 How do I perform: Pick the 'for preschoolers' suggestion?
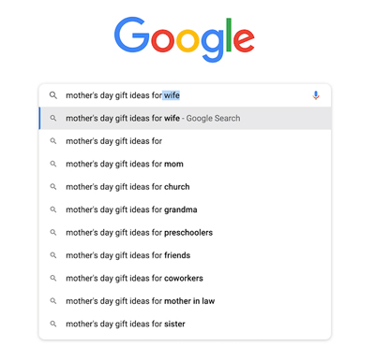point(185,233)
